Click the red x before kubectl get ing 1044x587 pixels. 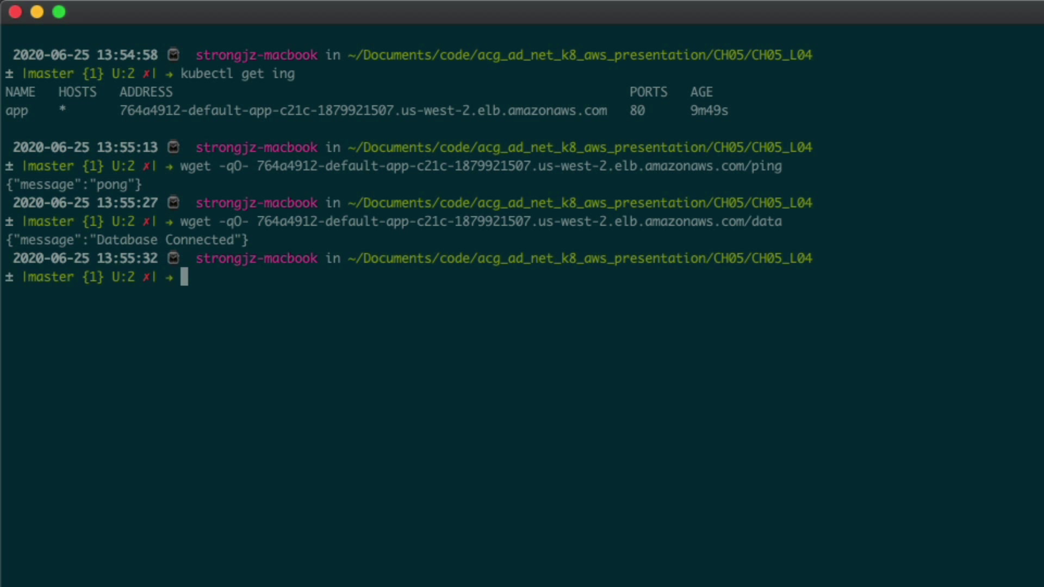click(x=146, y=74)
